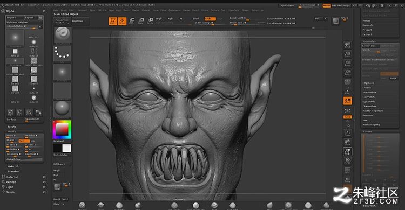405x210 pixels.
Task: Click the BPR render icon near SPix
Action: pyautogui.click(x=335, y=21)
